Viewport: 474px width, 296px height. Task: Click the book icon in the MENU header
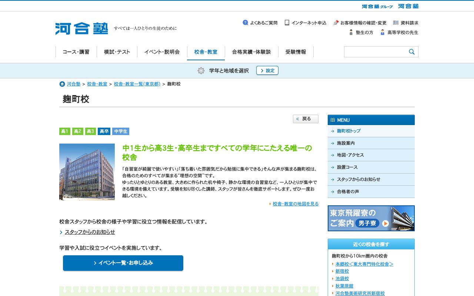pyautogui.click(x=333, y=120)
